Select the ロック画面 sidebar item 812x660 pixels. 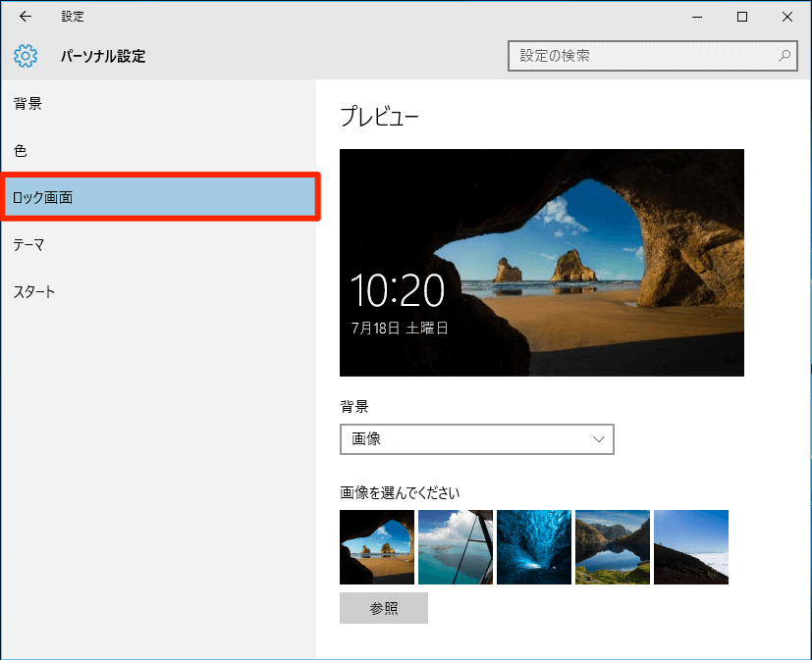pos(160,197)
